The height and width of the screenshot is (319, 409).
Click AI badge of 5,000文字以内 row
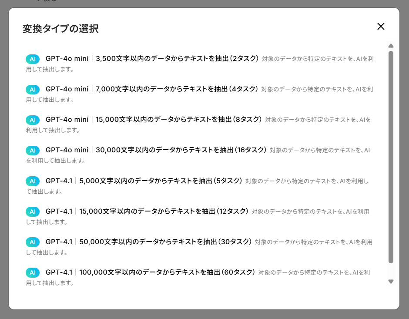33,181
